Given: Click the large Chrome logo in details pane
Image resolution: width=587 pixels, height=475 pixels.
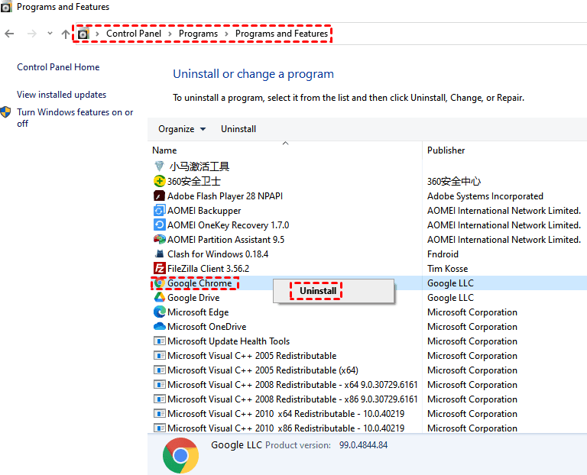Looking at the screenshot, I should click(x=181, y=455).
